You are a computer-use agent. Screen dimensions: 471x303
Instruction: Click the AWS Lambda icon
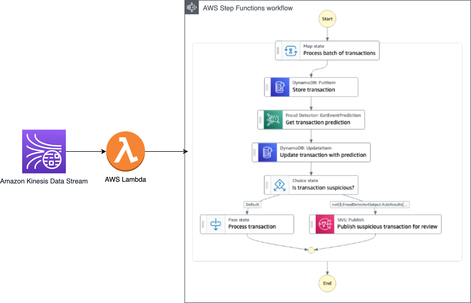[x=126, y=151]
